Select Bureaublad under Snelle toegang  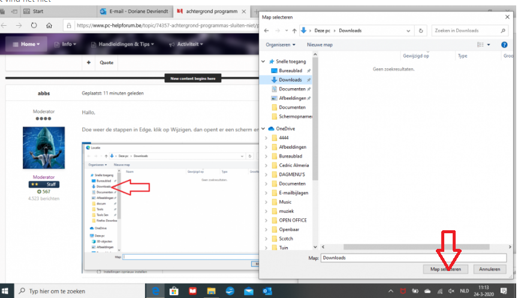[290, 71]
